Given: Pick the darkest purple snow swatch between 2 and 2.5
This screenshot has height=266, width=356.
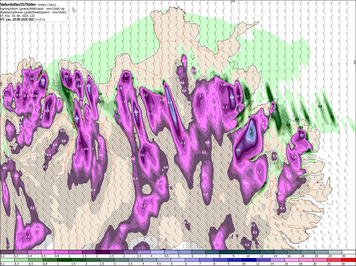Looking at the screenshot, I should click(103, 252).
